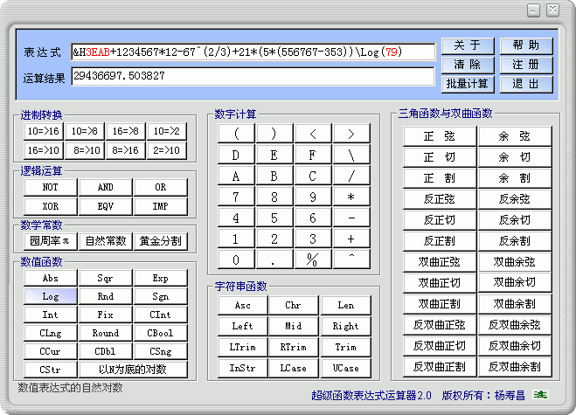Click the 运算结果 result field
Image resolution: width=576 pixels, height=415 pixels.
(253, 76)
